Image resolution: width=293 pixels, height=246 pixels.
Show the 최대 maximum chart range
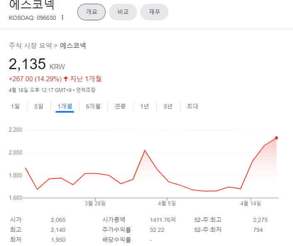coord(192,106)
